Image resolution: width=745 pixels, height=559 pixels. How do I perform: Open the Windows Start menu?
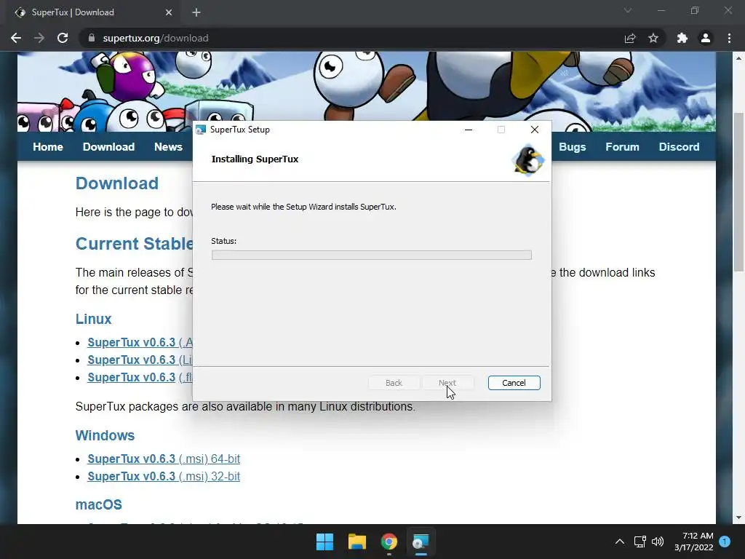point(325,542)
